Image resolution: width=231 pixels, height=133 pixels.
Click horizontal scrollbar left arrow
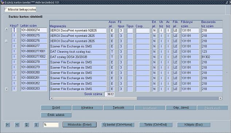51,98
